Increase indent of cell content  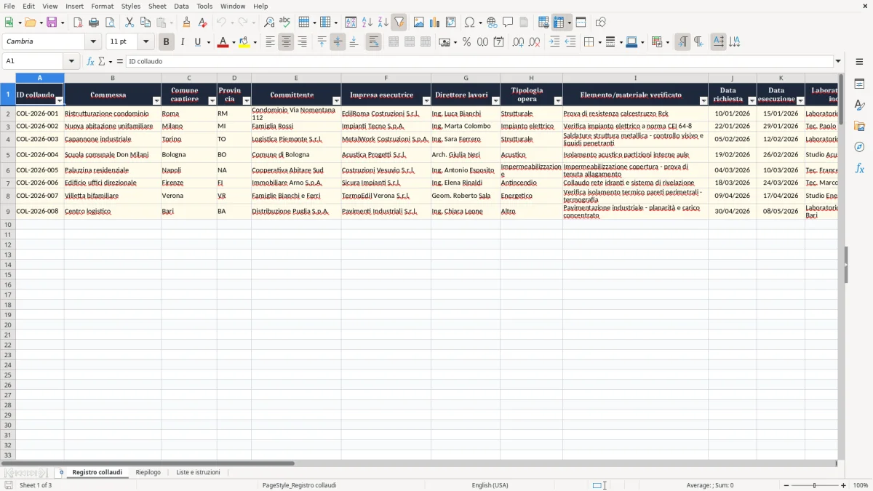554,42
